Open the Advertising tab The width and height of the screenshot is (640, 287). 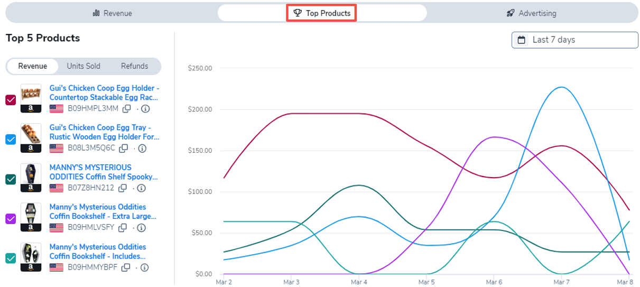[x=531, y=13]
